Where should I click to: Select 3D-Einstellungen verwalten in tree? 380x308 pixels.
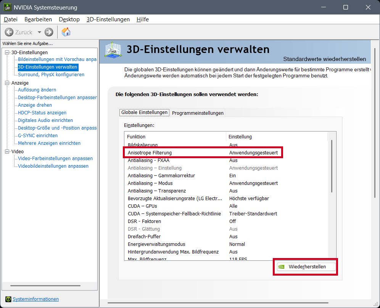pyautogui.click(x=48, y=67)
